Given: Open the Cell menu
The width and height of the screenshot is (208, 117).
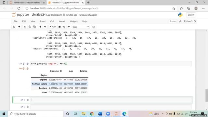Looking at the screenshot, I should coord(52,21).
